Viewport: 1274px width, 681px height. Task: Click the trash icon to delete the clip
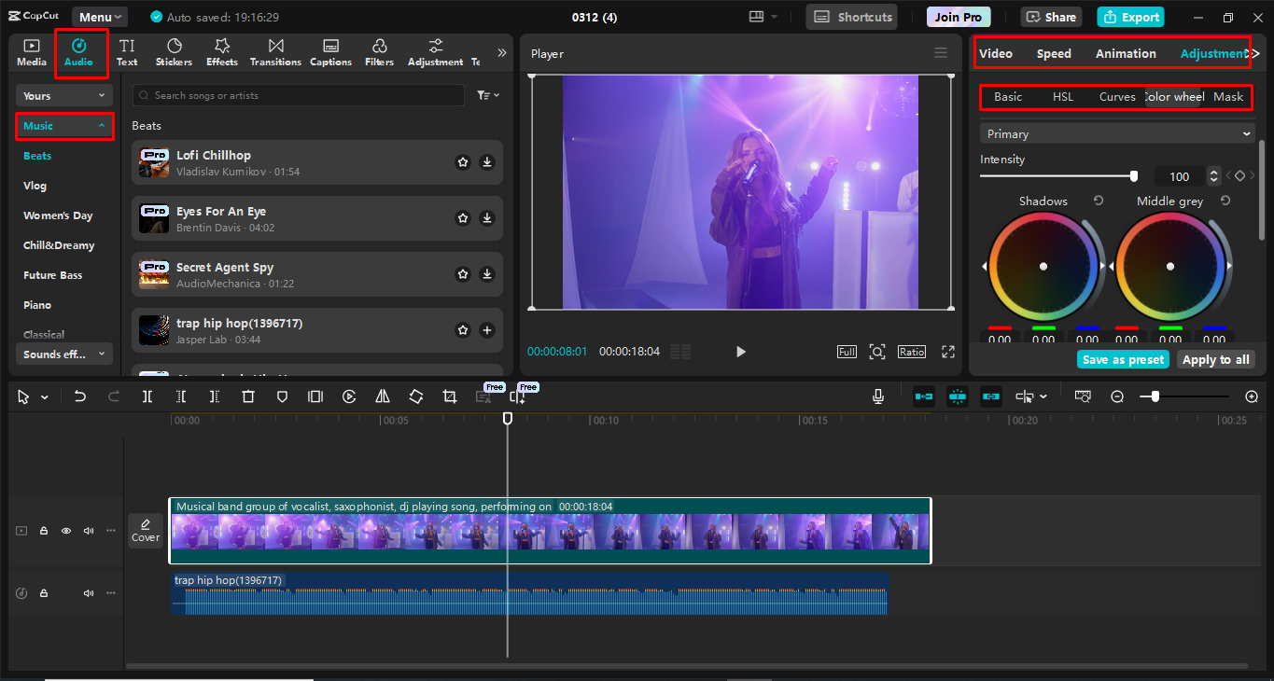click(248, 396)
